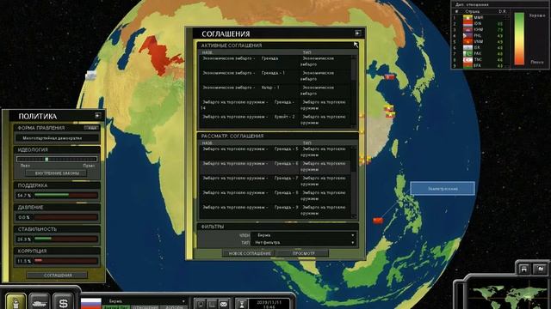The width and height of the screenshot is (551, 309).
Task: Click the active agreements list scrollbar
Action: tap(354, 92)
